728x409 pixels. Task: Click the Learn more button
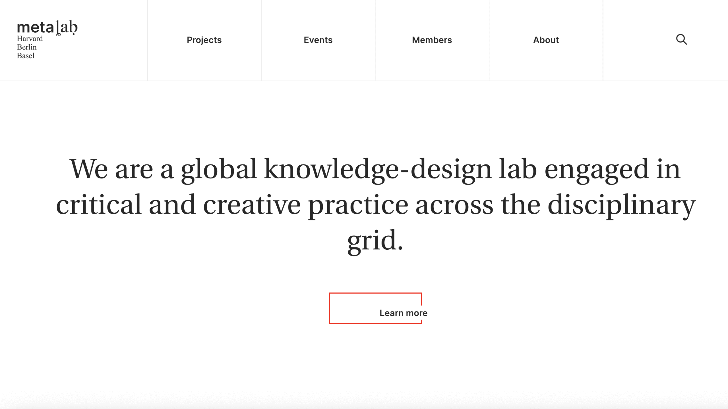[x=403, y=313]
